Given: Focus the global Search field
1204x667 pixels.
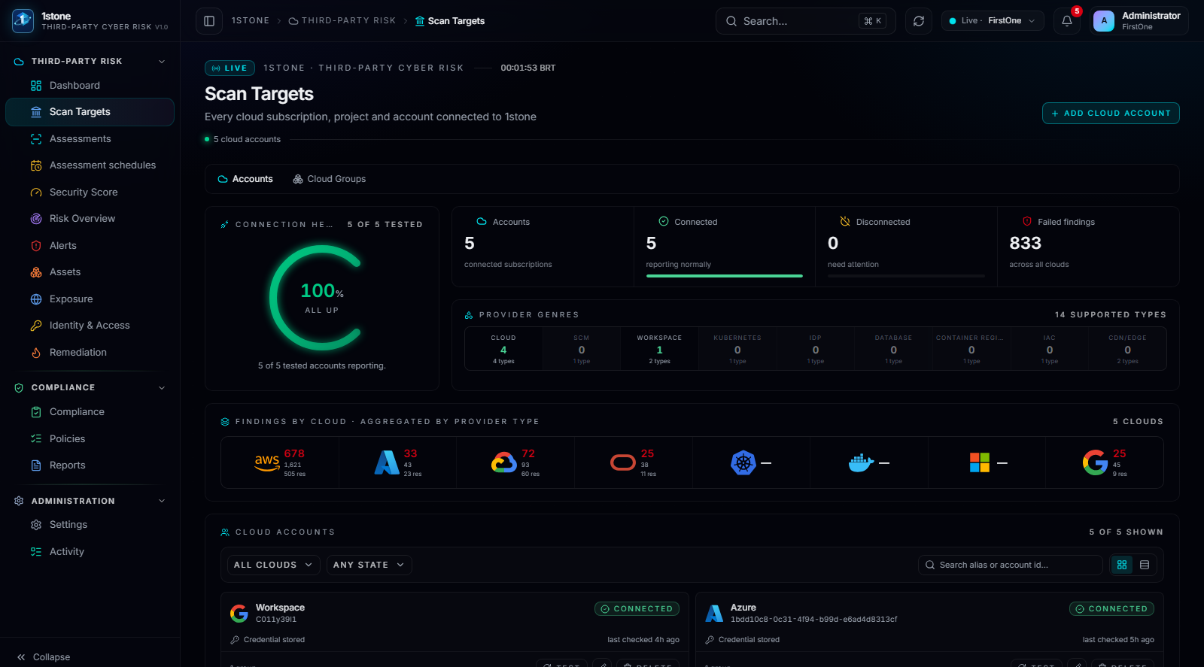Looking at the screenshot, I should 804,21.
